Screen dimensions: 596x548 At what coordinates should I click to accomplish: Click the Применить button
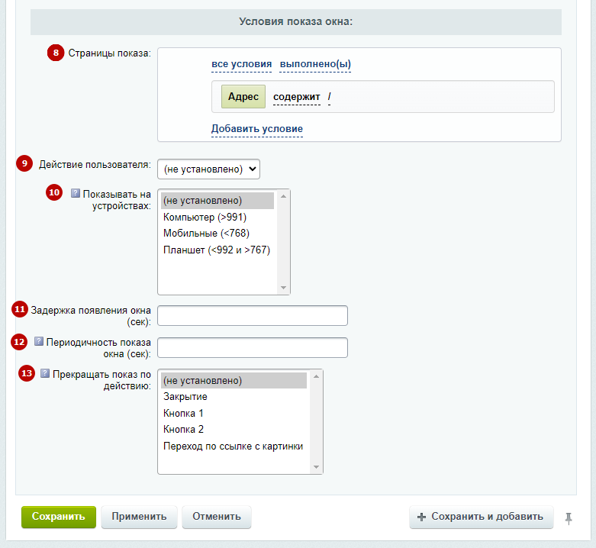pyautogui.click(x=139, y=517)
